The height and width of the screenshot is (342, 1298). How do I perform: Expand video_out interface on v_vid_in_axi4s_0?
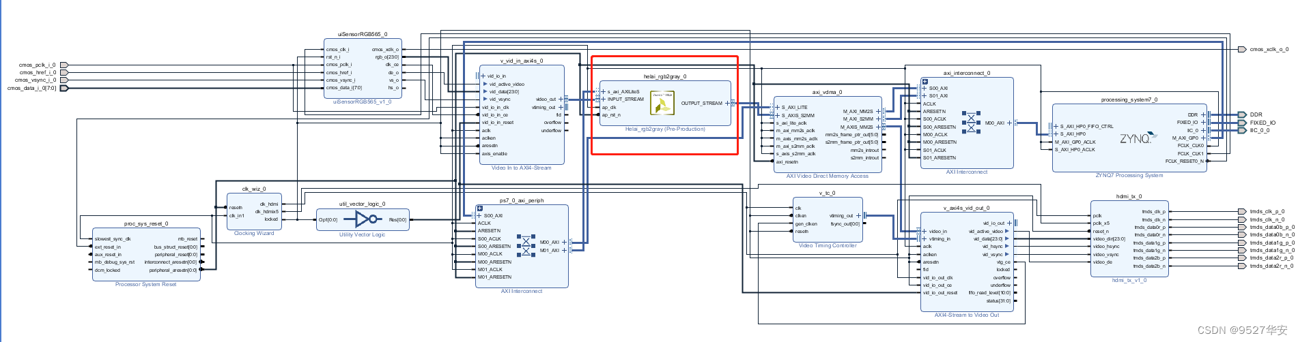pyautogui.click(x=561, y=99)
